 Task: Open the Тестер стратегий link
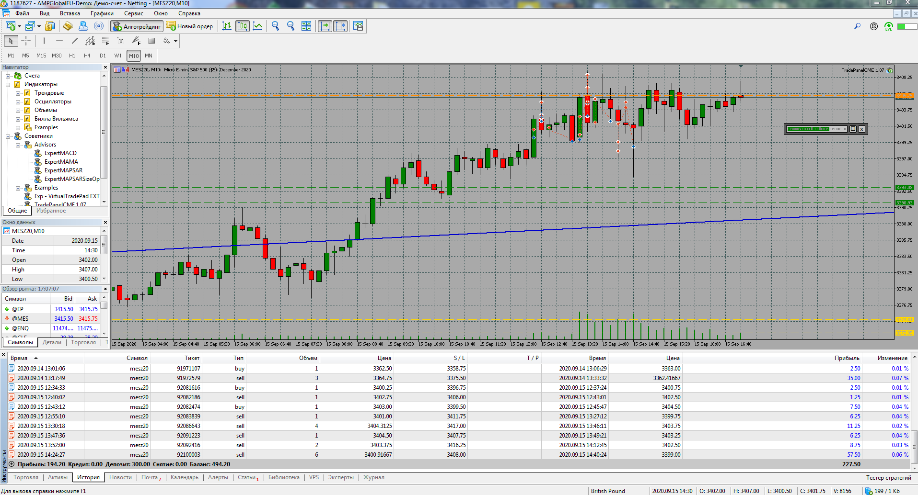[x=888, y=477]
